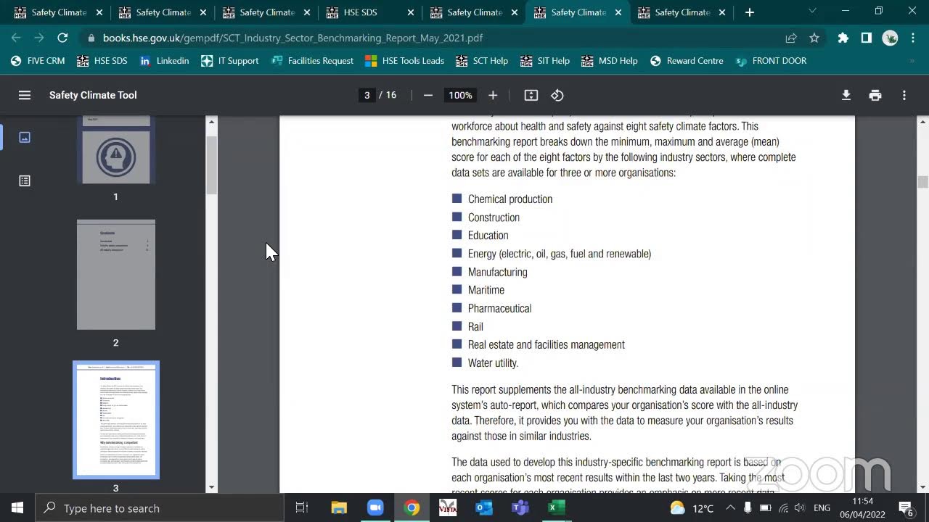Show document outline in the sidebar
The width and height of the screenshot is (929, 522).
tap(25, 181)
